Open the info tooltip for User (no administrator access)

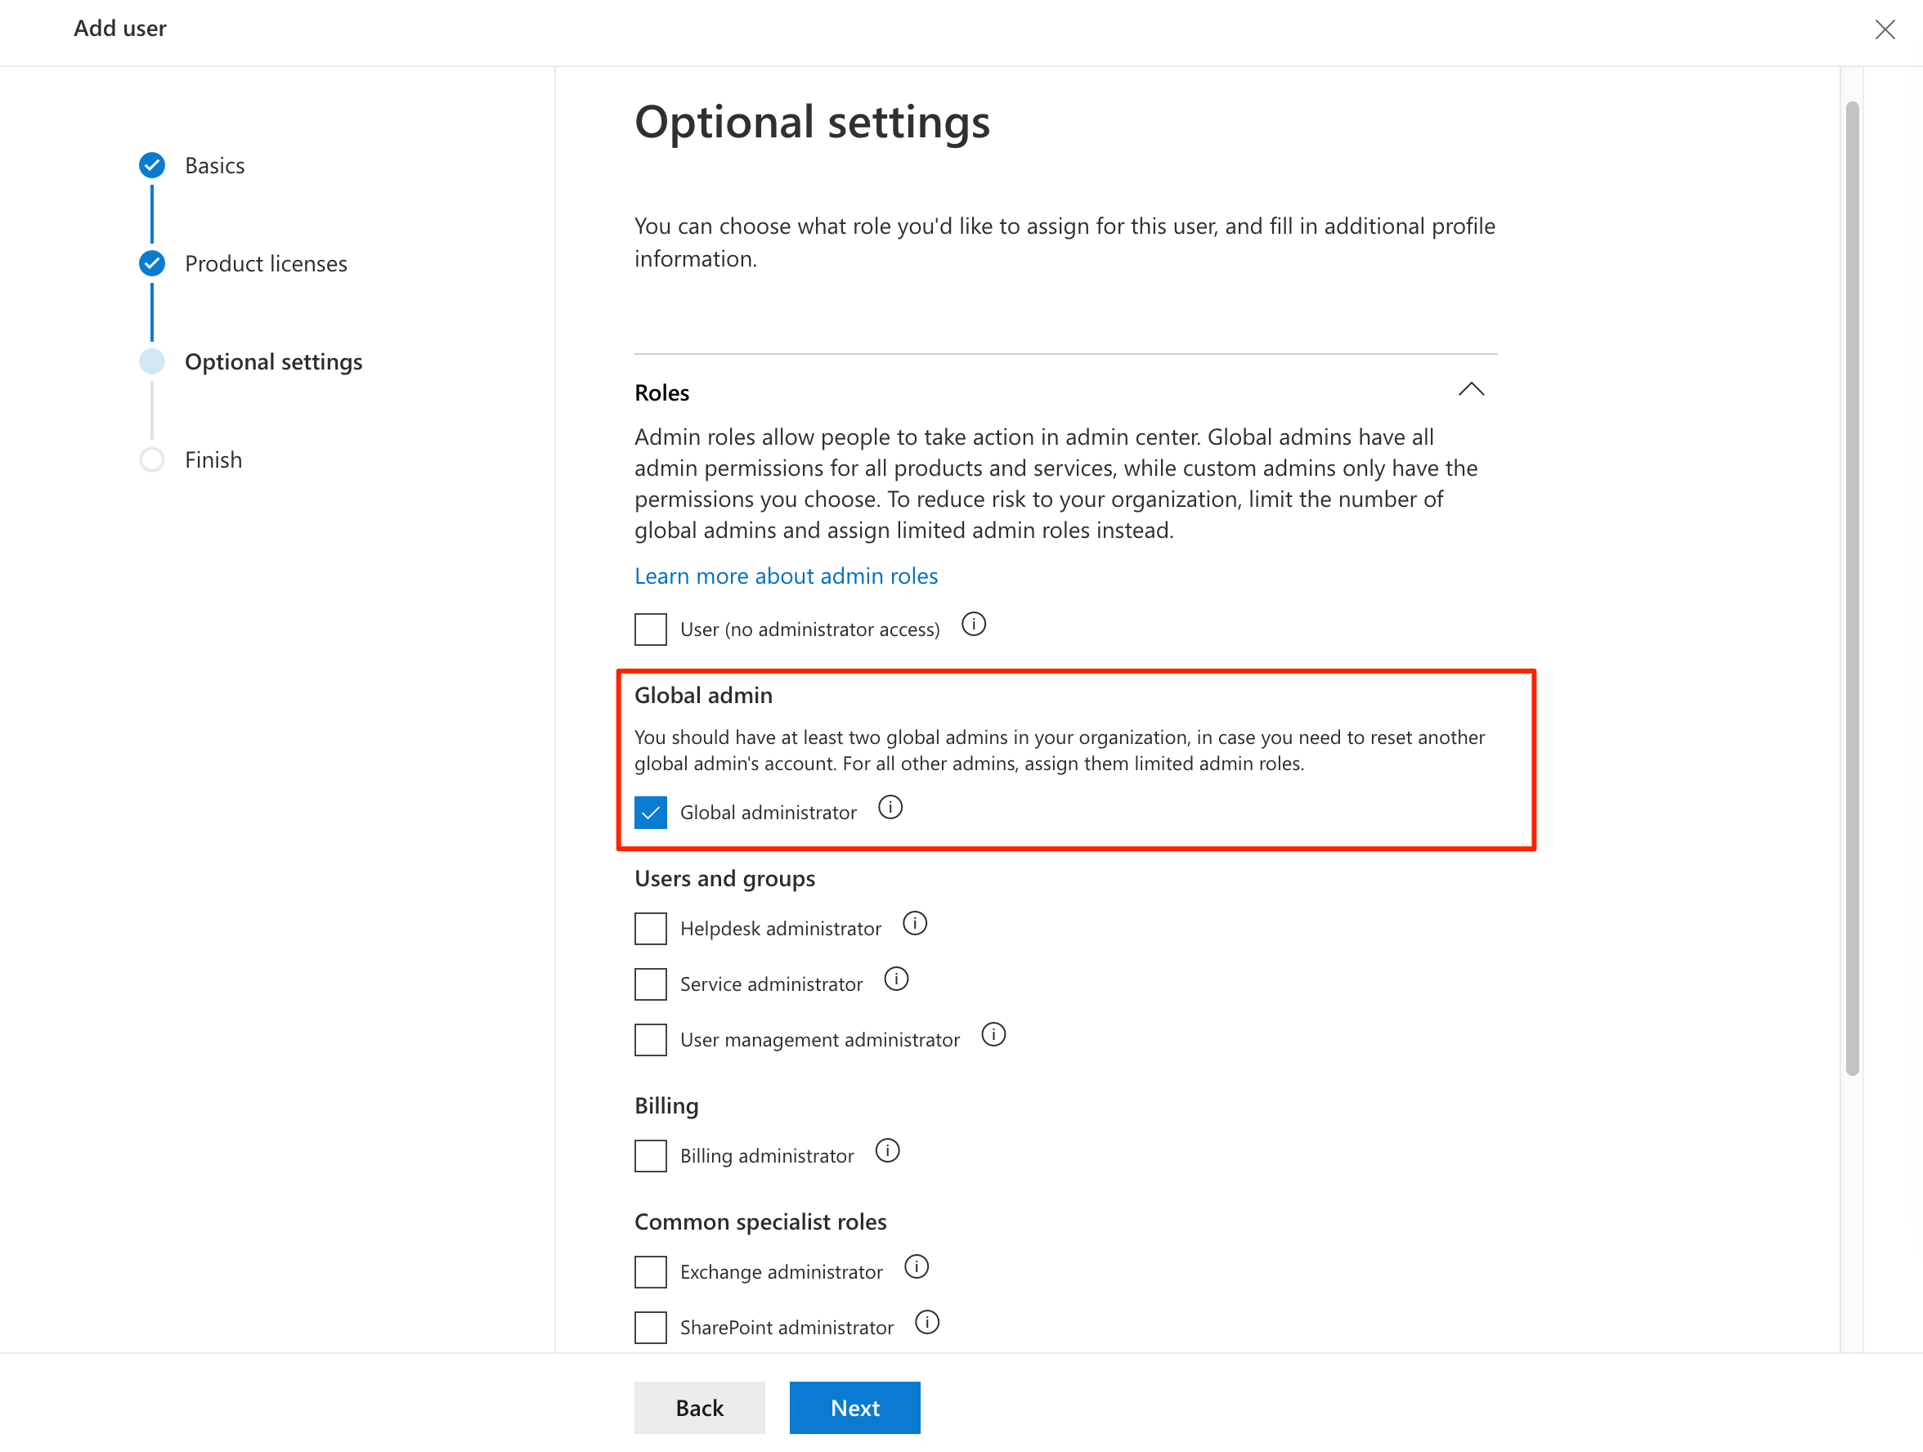(x=974, y=624)
